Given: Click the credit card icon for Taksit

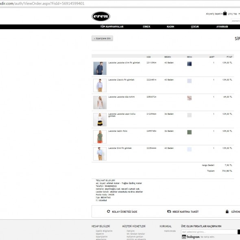Looking at the screenshot, I should tap(169, 212).
